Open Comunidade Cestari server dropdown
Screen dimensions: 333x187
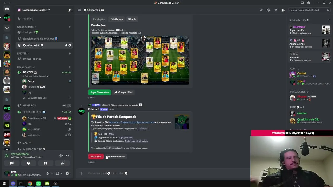point(36,10)
